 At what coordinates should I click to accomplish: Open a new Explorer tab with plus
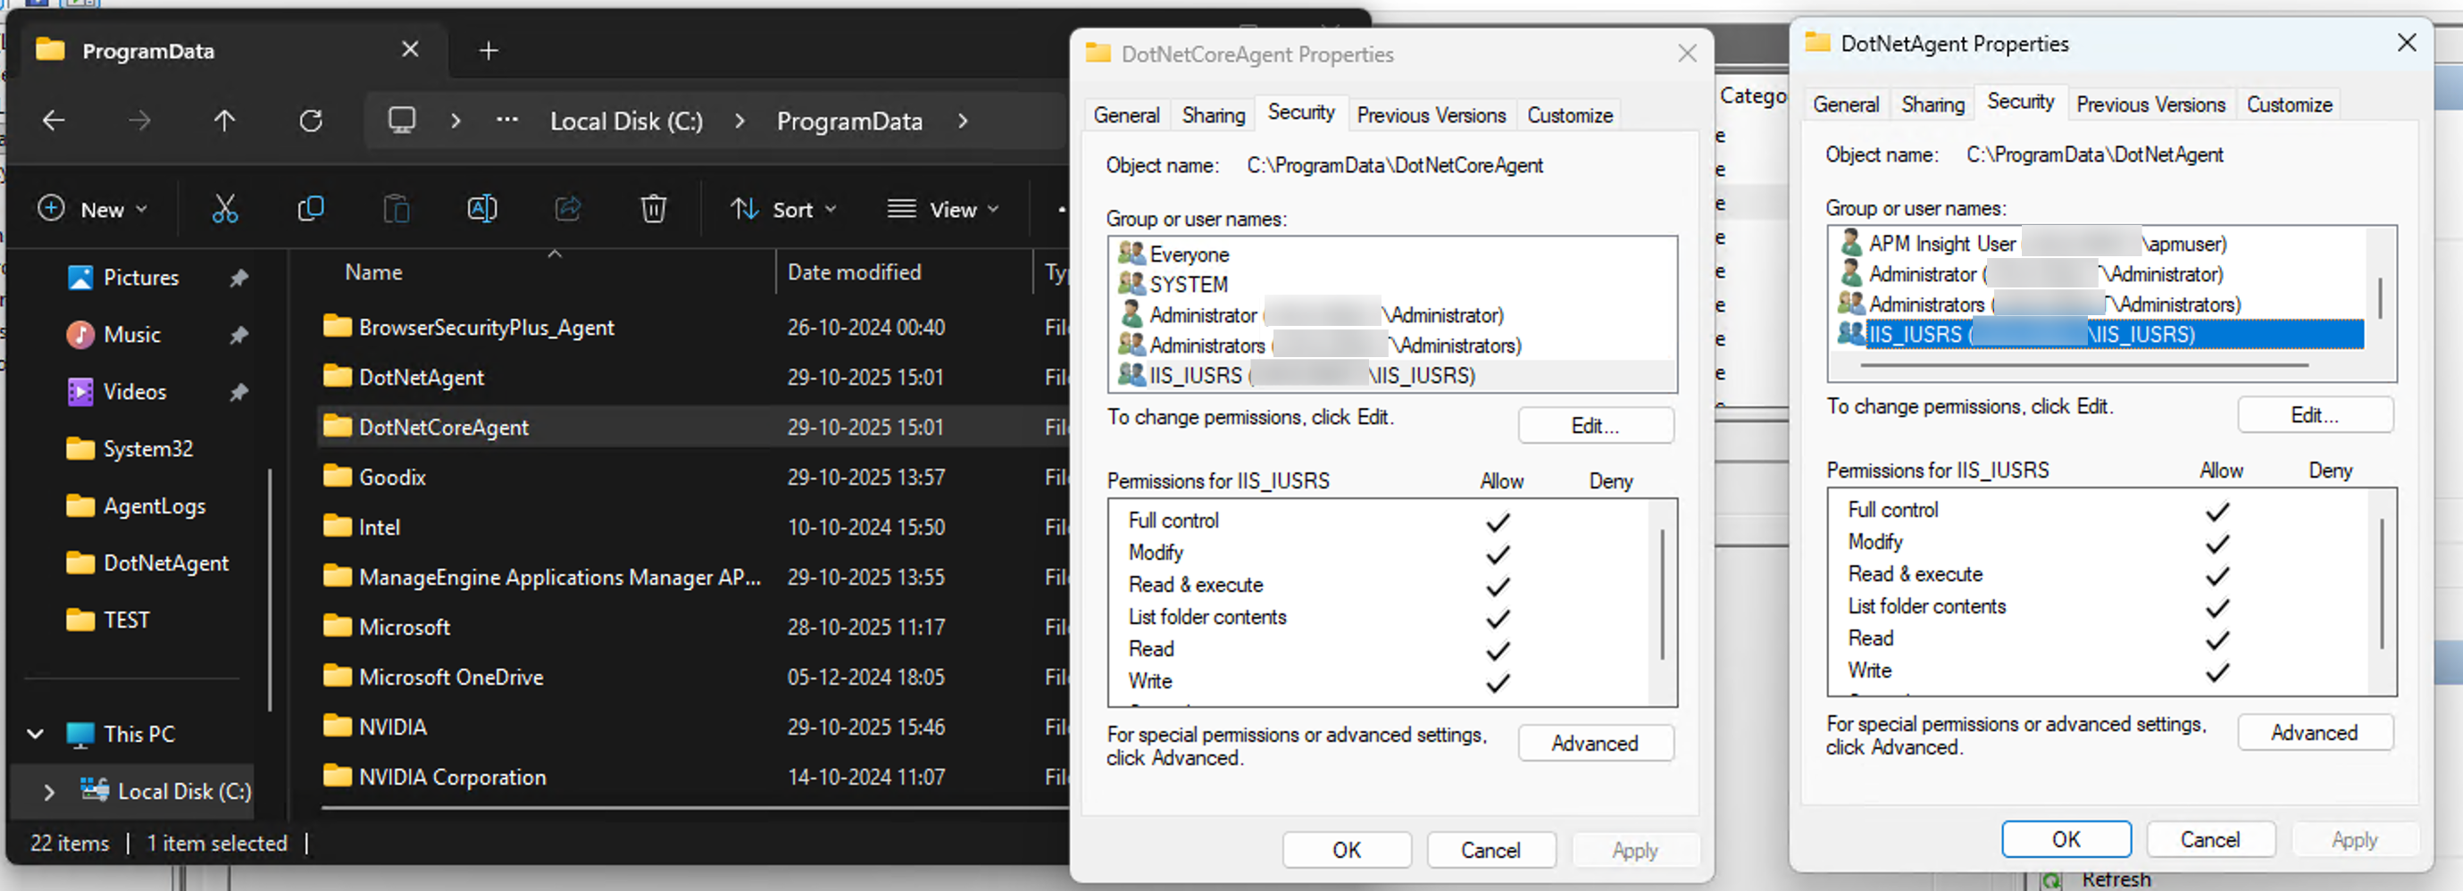click(488, 51)
